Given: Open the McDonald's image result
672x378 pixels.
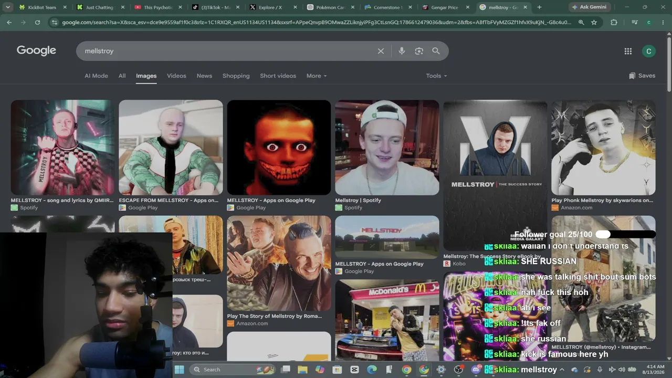Looking at the screenshot, I should [x=387, y=320].
